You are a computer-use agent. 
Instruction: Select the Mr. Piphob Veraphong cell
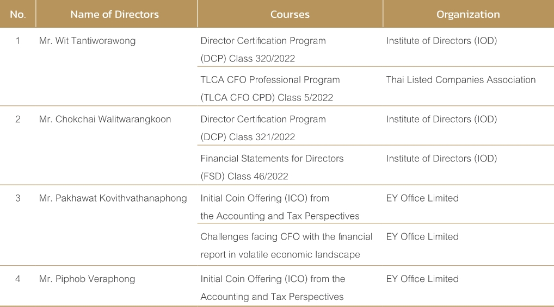[87, 279]
